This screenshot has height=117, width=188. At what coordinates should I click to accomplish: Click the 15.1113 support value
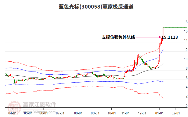coord(170,37)
